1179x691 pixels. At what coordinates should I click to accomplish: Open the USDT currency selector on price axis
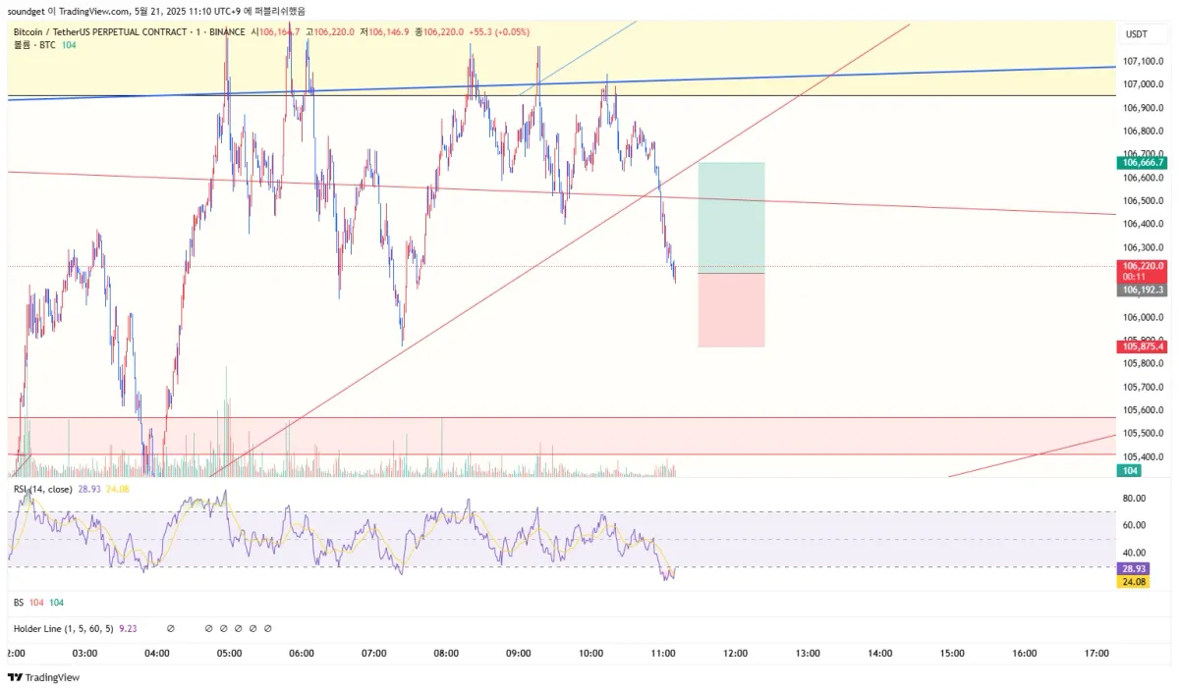[1135, 34]
